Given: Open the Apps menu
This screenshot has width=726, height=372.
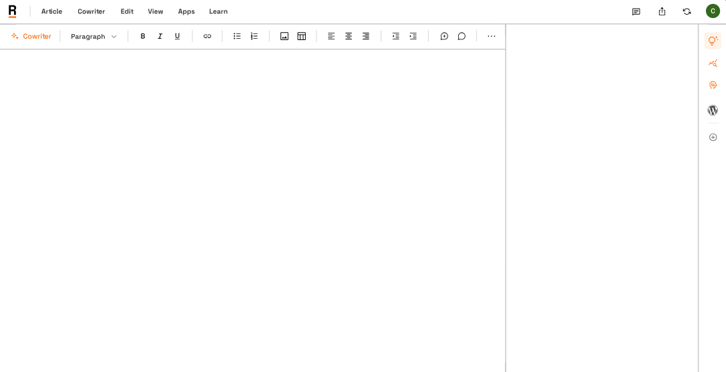Looking at the screenshot, I should tap(186, 11).
